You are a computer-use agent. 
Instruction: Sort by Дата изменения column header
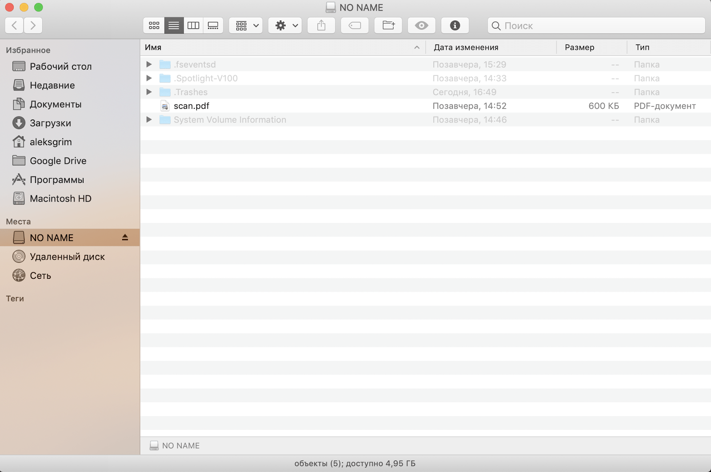coord(466,48)
